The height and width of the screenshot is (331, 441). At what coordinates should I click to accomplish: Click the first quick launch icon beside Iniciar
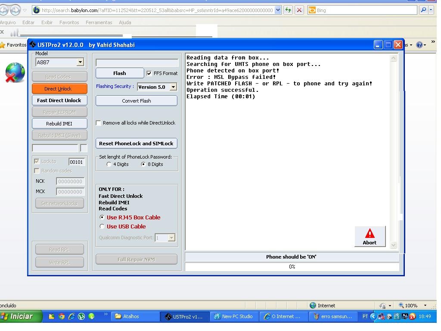point(52,316)
